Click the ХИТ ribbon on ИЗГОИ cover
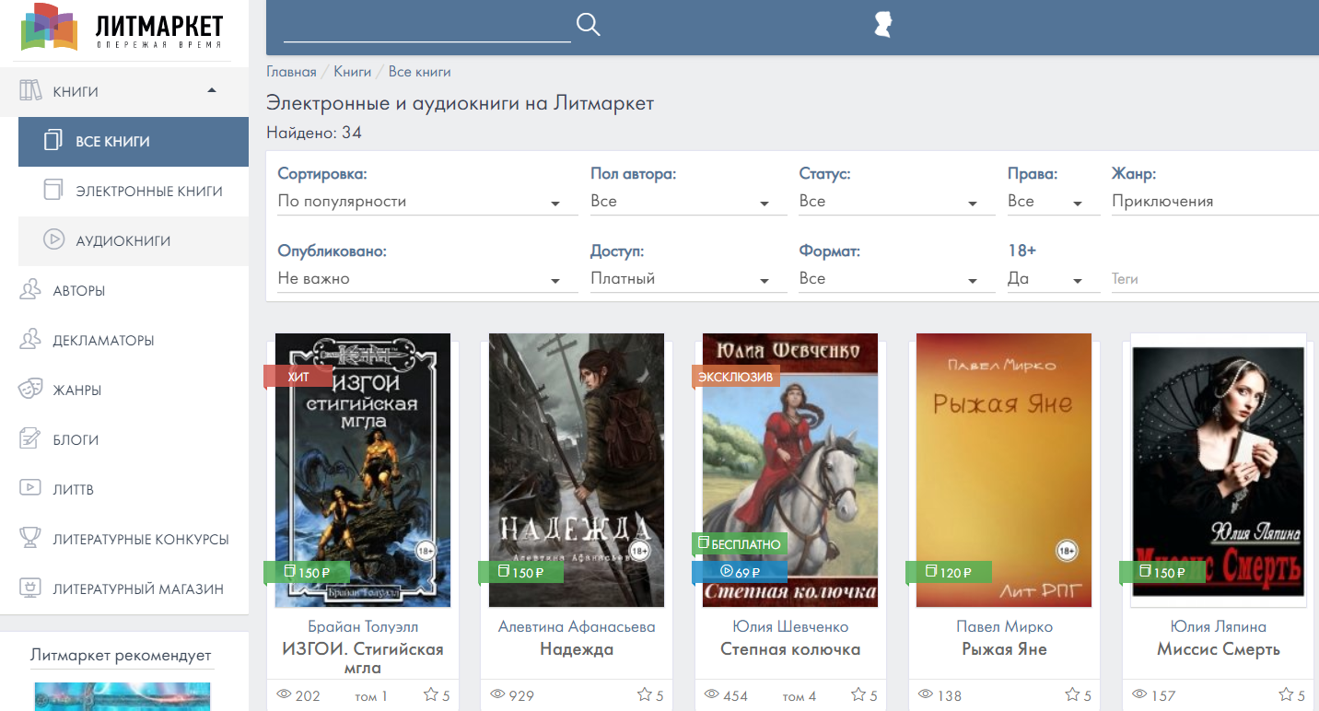The width and height of the screenshot is (1319, 711). tap(298, 377)
